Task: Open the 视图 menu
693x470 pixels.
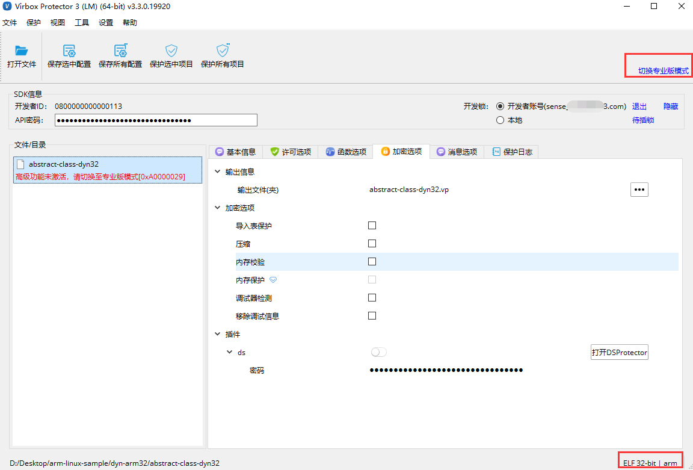Action: (x=58, y=22)
